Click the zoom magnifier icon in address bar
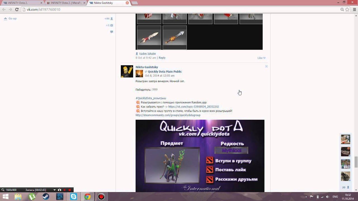 (x=342, y=9)
